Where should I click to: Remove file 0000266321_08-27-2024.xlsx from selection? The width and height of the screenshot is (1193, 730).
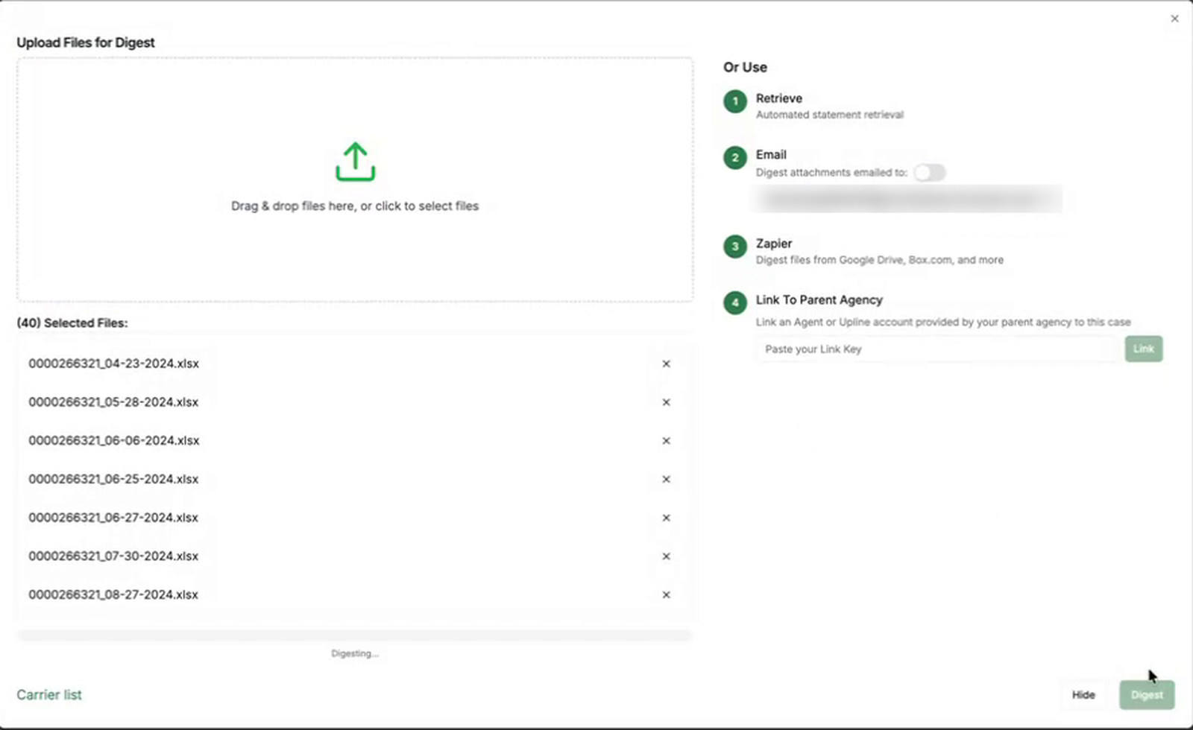666,594
